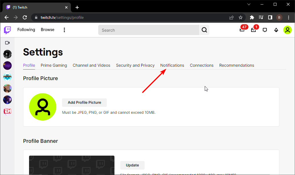The height and width of the screenshot is (175, 295).
Task: Open the more options ellipsis beside Browse
Action: [64, 30]
